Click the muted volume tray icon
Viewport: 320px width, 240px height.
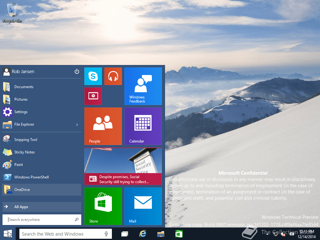(x=283, y=234)
